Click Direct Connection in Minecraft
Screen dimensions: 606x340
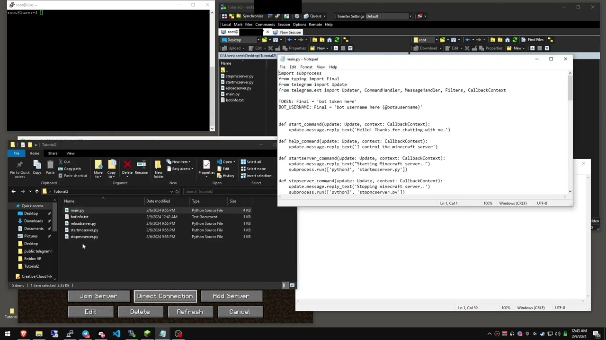click(x=165, y=296)
